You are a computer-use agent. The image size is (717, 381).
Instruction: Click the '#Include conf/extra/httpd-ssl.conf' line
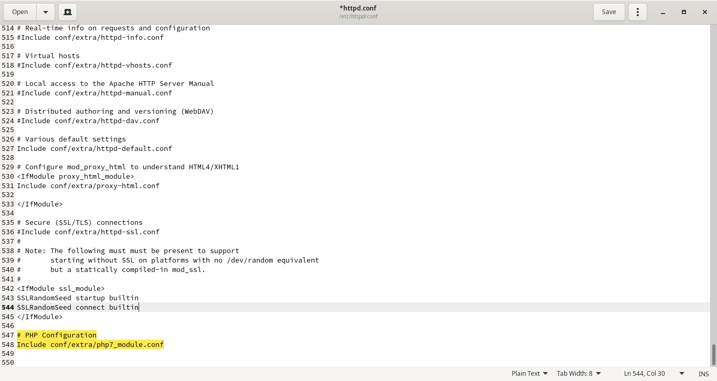pyautogui.click(x=88, y=232)
